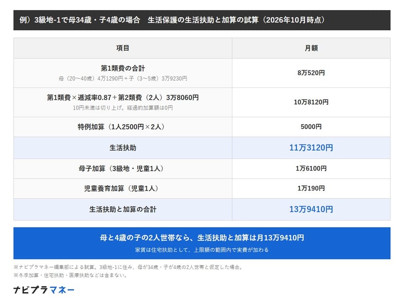The width and height of the screenshot is (404, 303).
Task: Select the 項目 column header
Action: [x=123, y=48]
